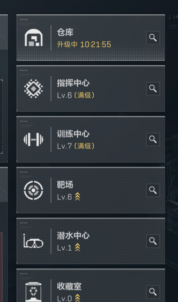This screenshot has height=302, width=178.
Task: Select the 指挥中心 Lv.6 title
Action: click(x=73, y=83)
